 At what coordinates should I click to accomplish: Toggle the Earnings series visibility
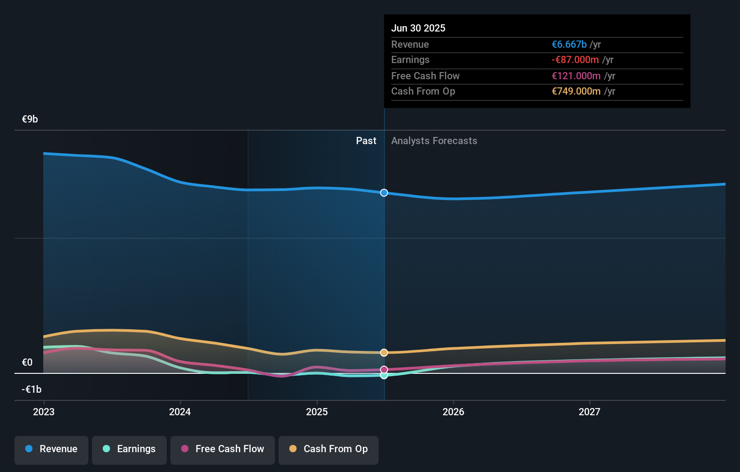click(129, 449)
